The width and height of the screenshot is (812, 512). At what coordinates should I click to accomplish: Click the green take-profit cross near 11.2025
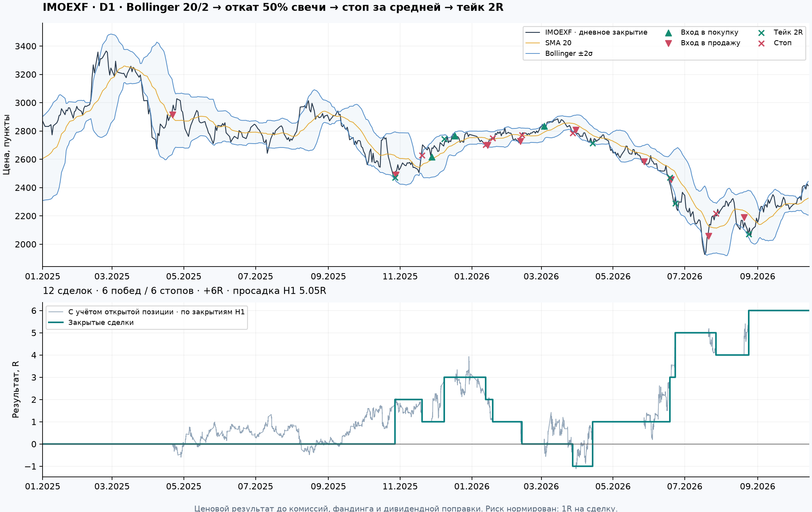coord(395,178)
